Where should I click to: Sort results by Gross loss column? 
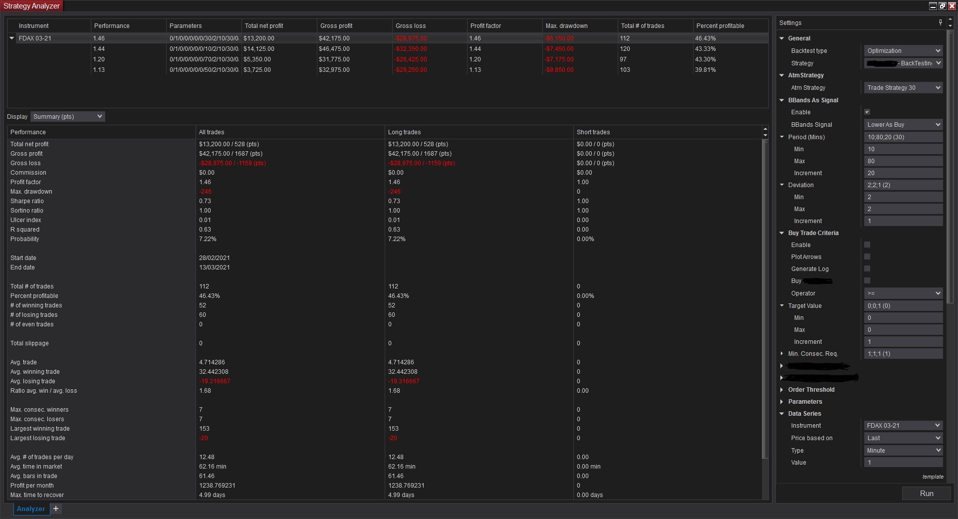pos(430,26)
